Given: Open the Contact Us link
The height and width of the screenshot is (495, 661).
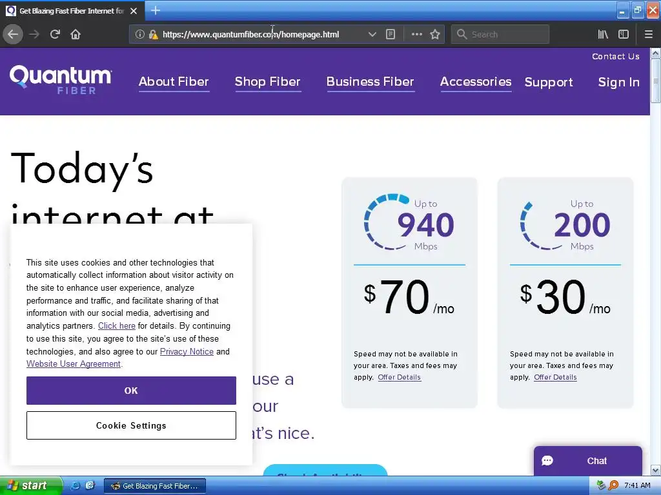Looking at the screenshot, I should point(615,57).
